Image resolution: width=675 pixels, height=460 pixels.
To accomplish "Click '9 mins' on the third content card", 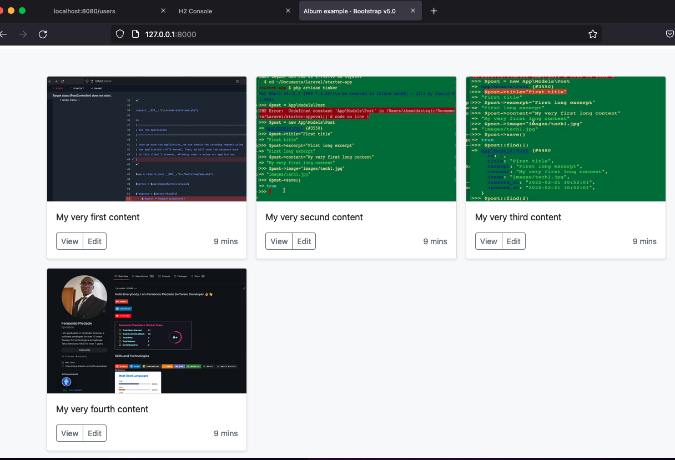I will pos(644,241).
